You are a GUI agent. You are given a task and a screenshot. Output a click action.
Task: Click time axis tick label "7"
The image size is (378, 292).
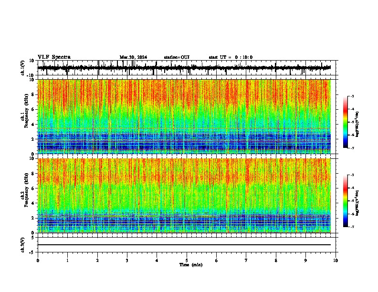(x=246, y=261)
